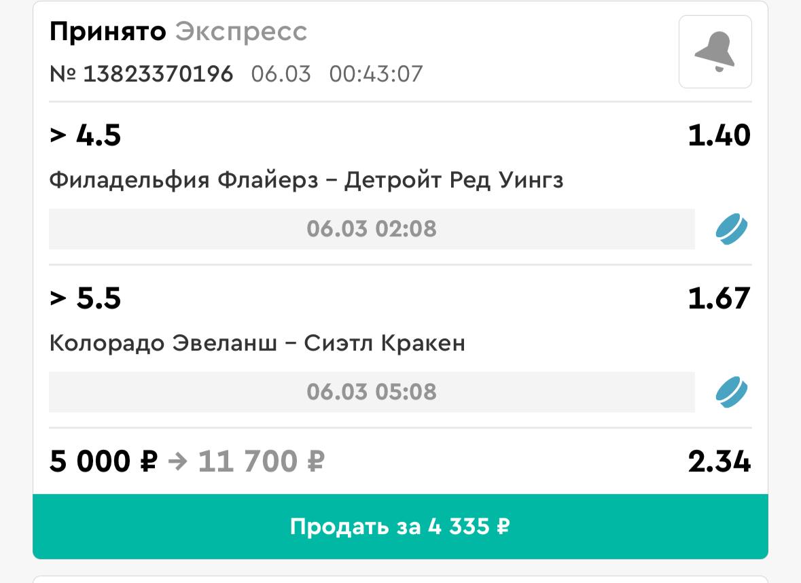Click the total odds 2.34
This screenshot has height=583, width=801.
(x=719, y=462)
